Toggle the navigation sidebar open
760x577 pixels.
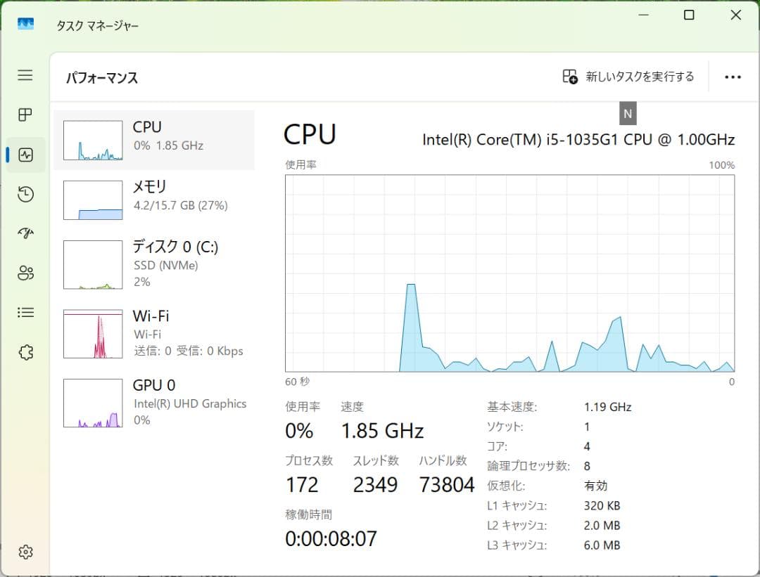click(x=25, y=76)
